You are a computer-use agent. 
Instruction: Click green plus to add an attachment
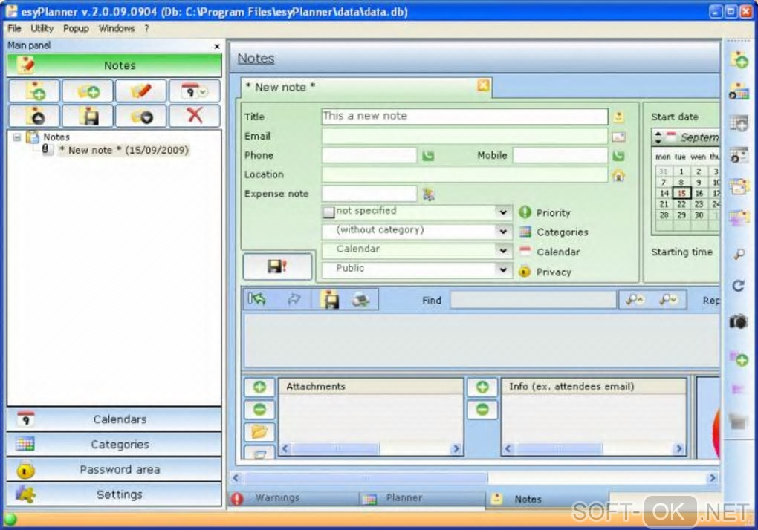[x=259, y=387]
